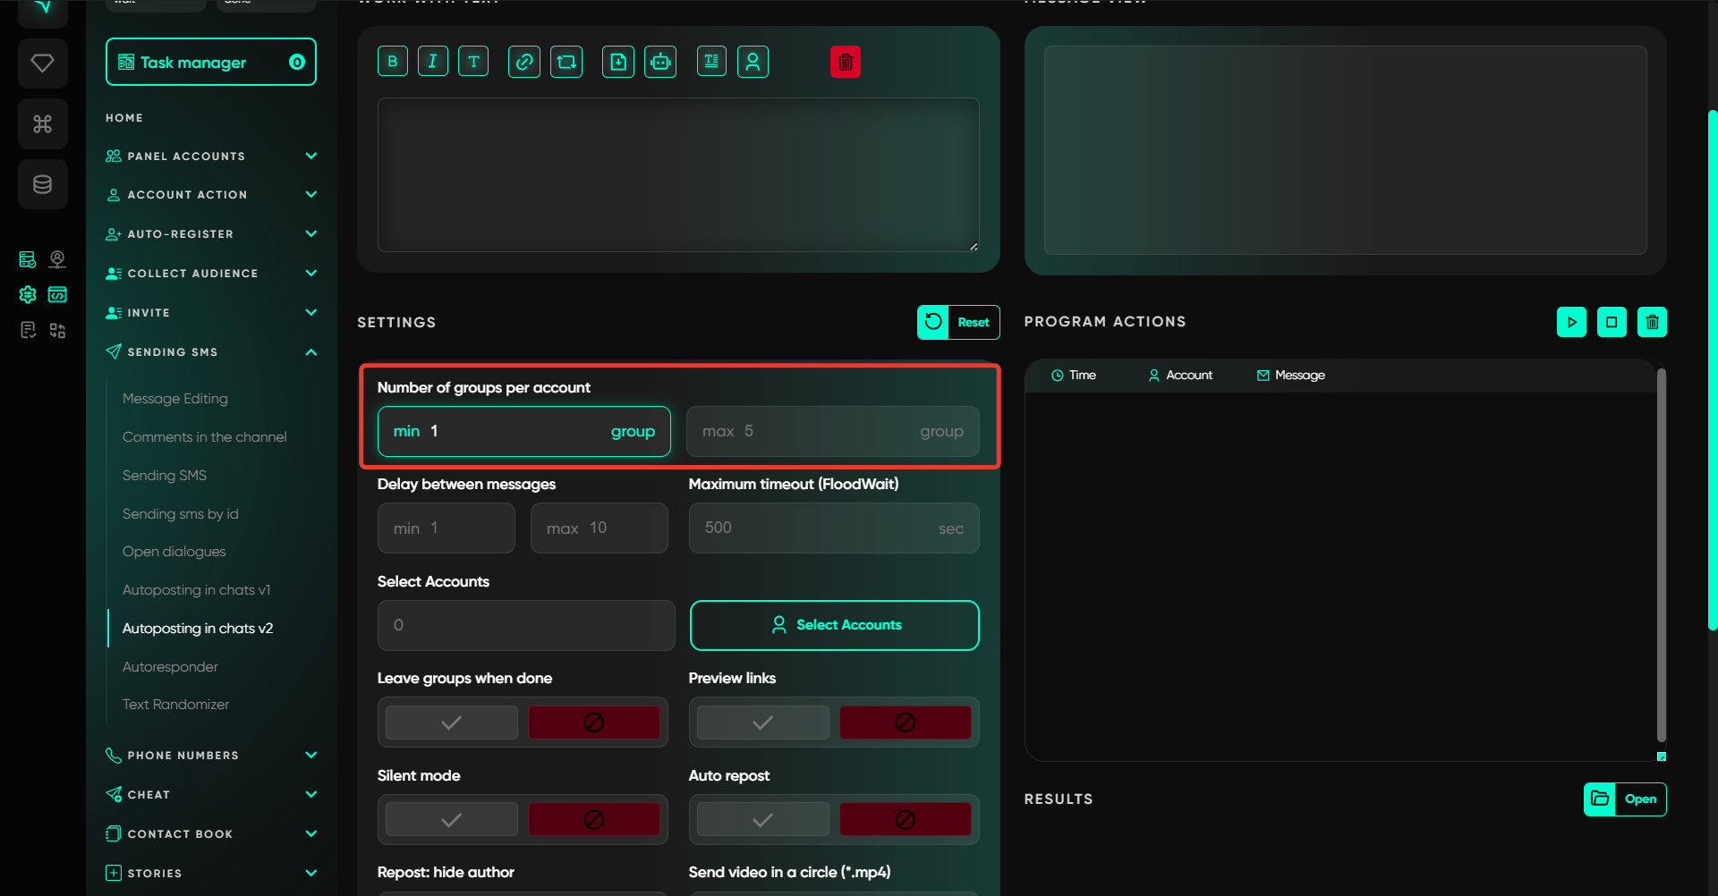Click the heart icon in left sidebar

point(43,63)
